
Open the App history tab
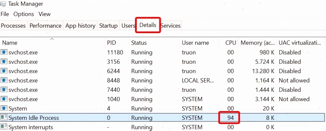pos(80,26)
